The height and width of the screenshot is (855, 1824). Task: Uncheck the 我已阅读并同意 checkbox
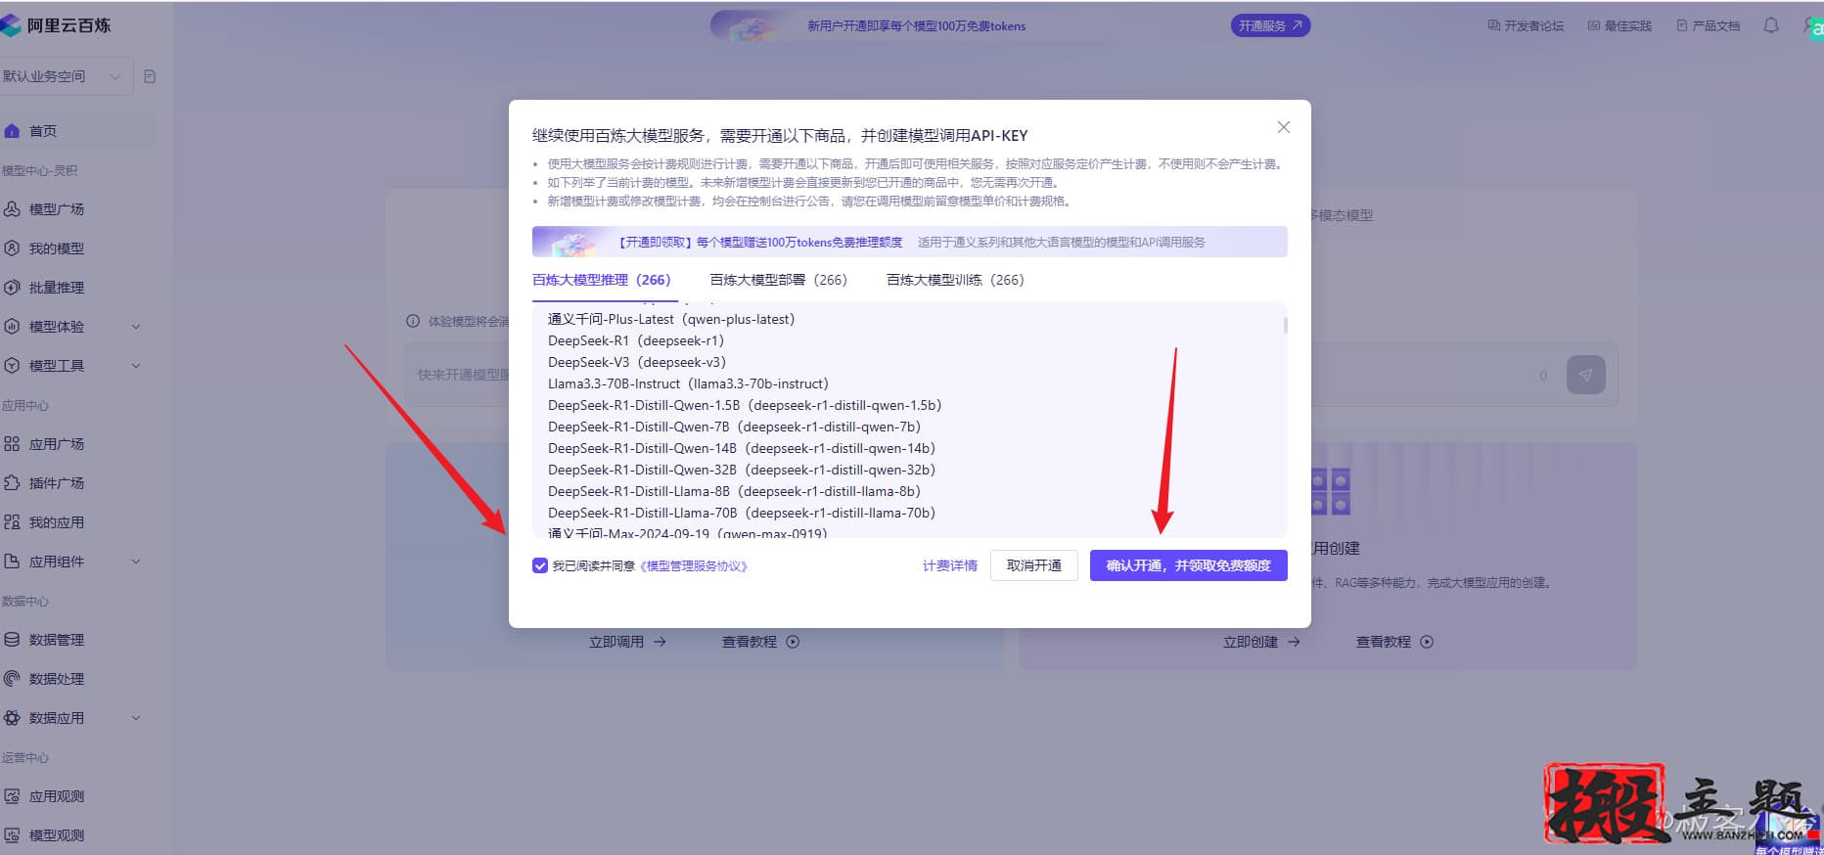click(540, 565)
